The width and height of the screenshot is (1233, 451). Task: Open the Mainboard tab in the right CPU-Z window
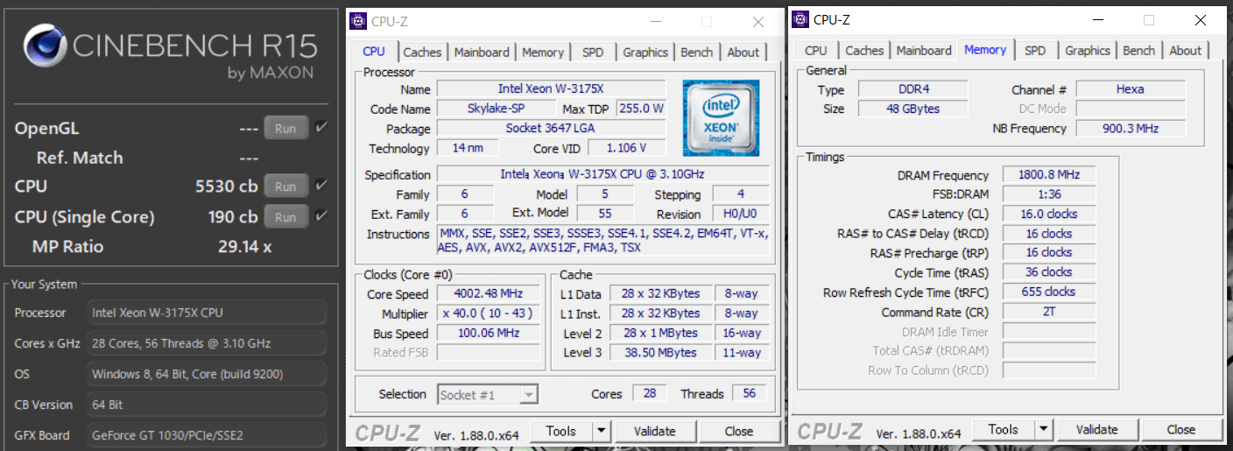point(924,51)
